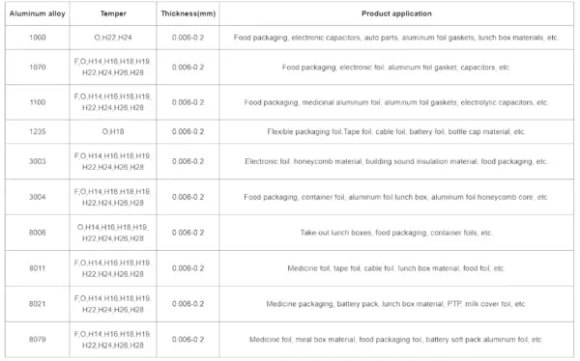This screenshot has height=361, width=580.
Task: Select the 8006 alloy cell
Action: [38, 233]
